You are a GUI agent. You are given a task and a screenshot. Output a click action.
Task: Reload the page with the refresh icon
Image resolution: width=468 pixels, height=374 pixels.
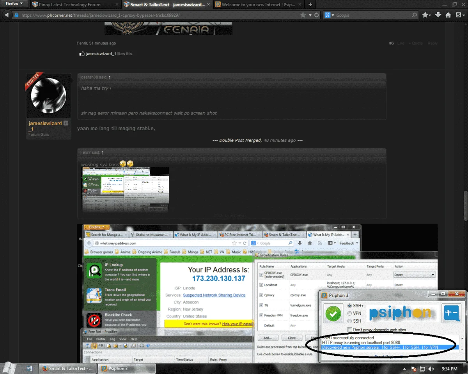tap(317, 15)
